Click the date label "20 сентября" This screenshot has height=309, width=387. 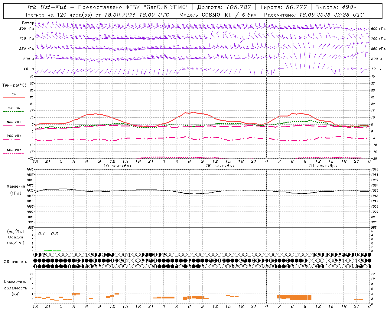pos(220,166)
